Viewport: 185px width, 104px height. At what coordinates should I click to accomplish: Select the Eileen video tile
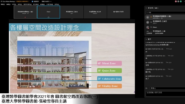tap(49, 12)
